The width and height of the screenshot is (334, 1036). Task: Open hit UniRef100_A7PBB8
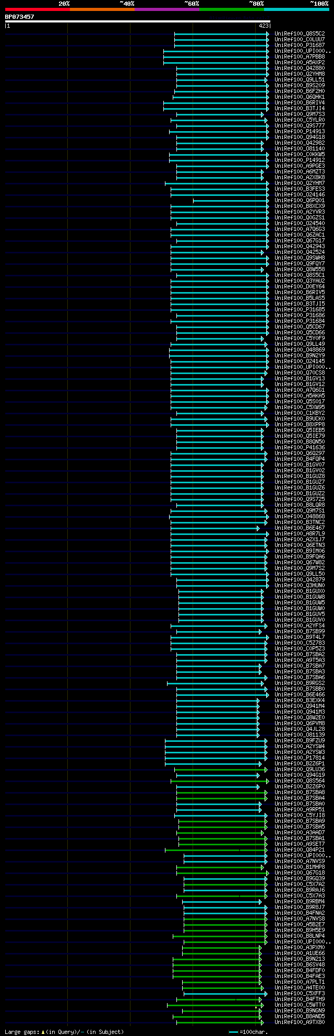point(300,56)
